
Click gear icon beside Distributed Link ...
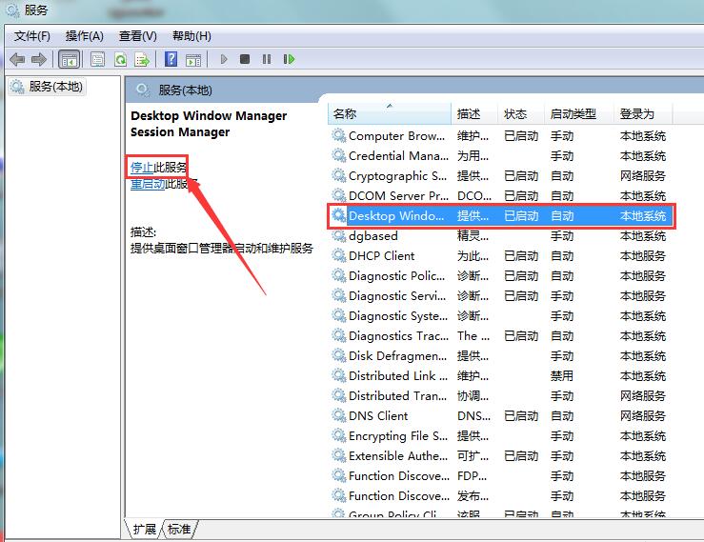(338, 375)
